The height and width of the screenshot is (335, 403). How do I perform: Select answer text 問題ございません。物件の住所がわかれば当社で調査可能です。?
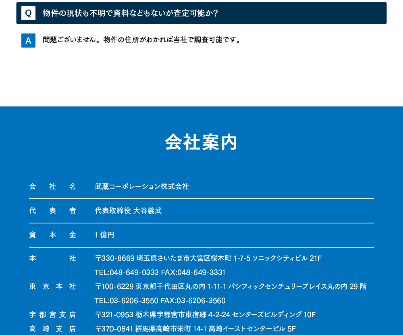pos(142,40)
